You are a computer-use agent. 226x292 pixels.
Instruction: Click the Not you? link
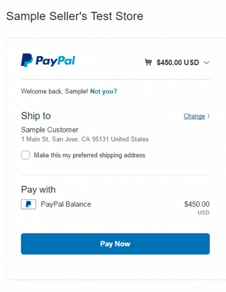click(x=104, y=91)
